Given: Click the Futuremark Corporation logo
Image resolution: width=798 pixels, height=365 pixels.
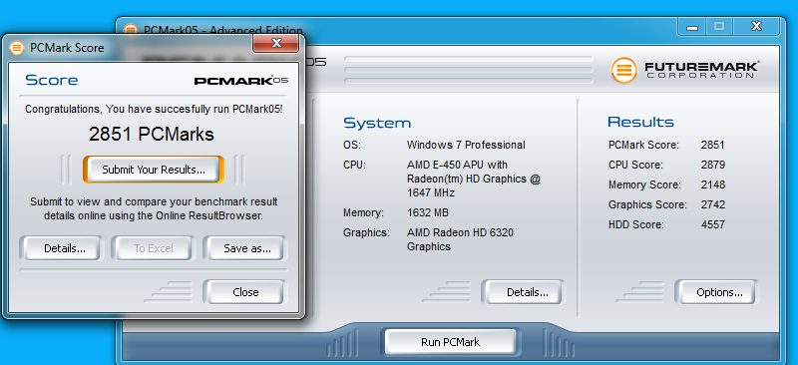Looking at the screenshot, I should (685, 70).
